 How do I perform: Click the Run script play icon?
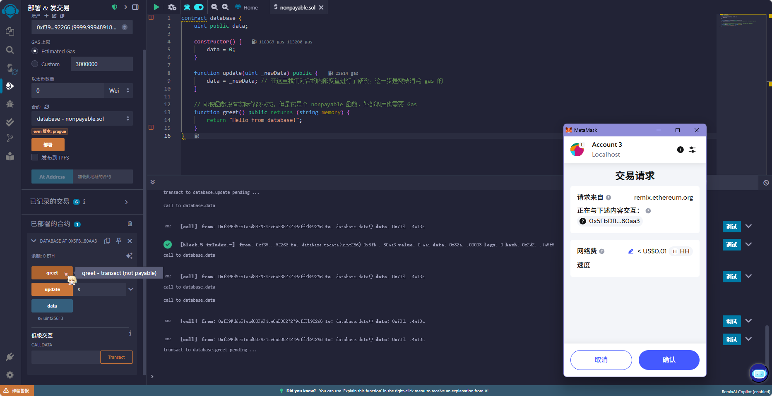(x=156, y=7)
